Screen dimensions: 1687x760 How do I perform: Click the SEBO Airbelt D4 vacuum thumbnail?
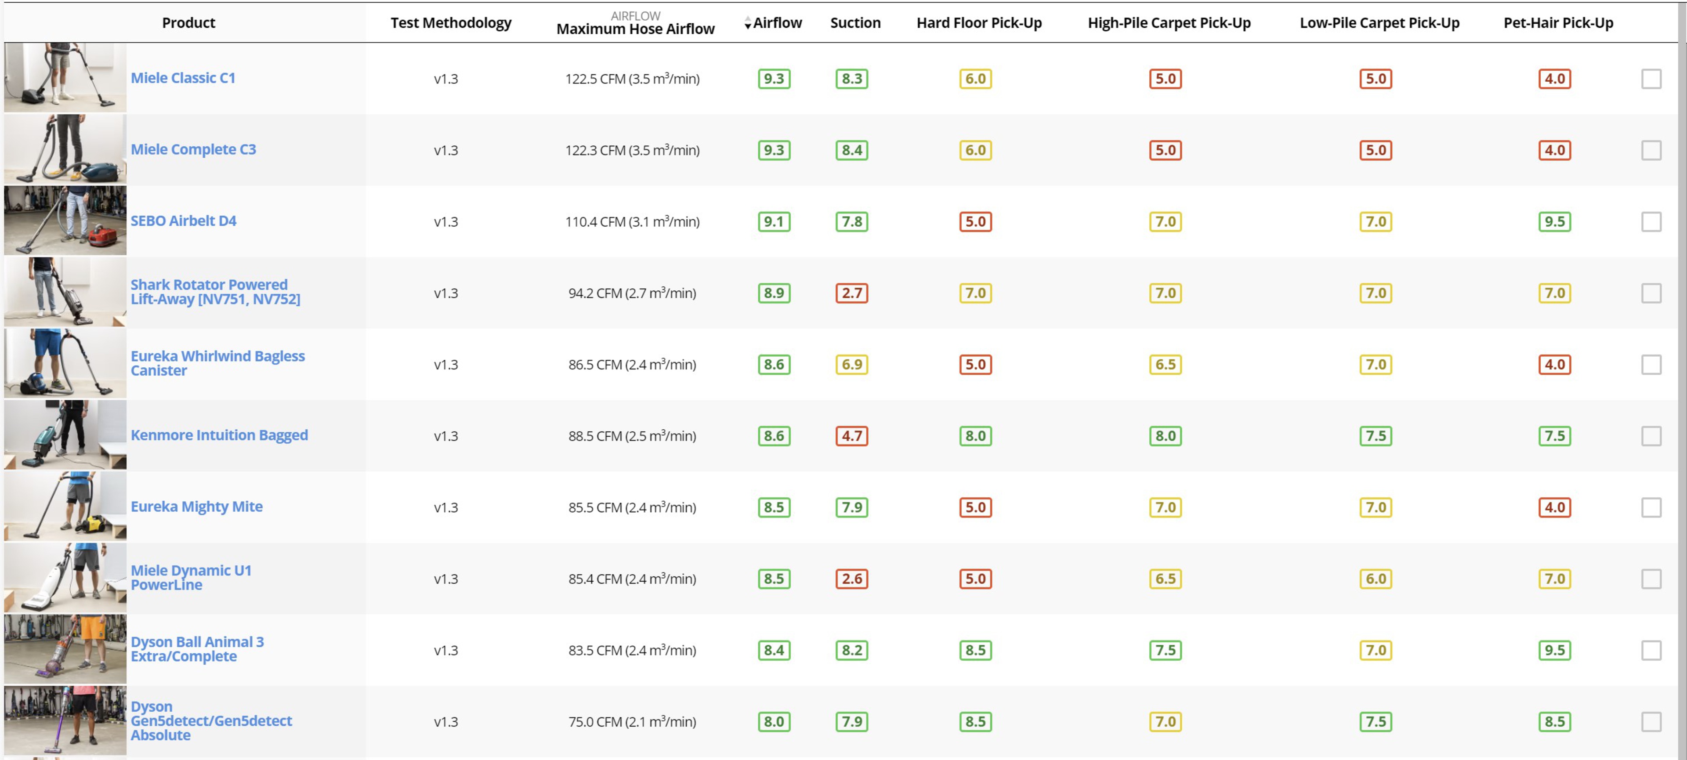pos(65,221)
